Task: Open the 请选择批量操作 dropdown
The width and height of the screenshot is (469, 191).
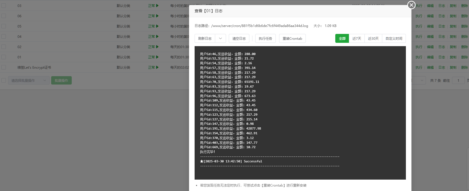Action: click(29, 80)
